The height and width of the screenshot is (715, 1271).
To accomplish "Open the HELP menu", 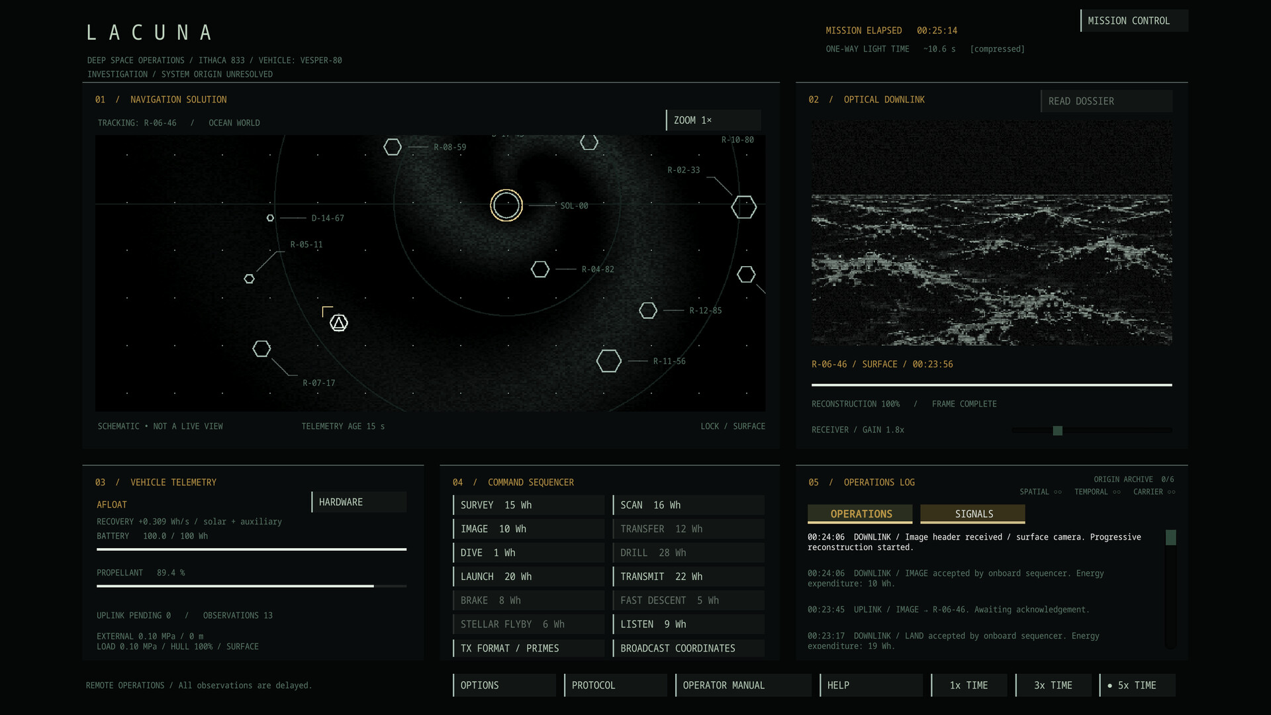I will point(871,685).
